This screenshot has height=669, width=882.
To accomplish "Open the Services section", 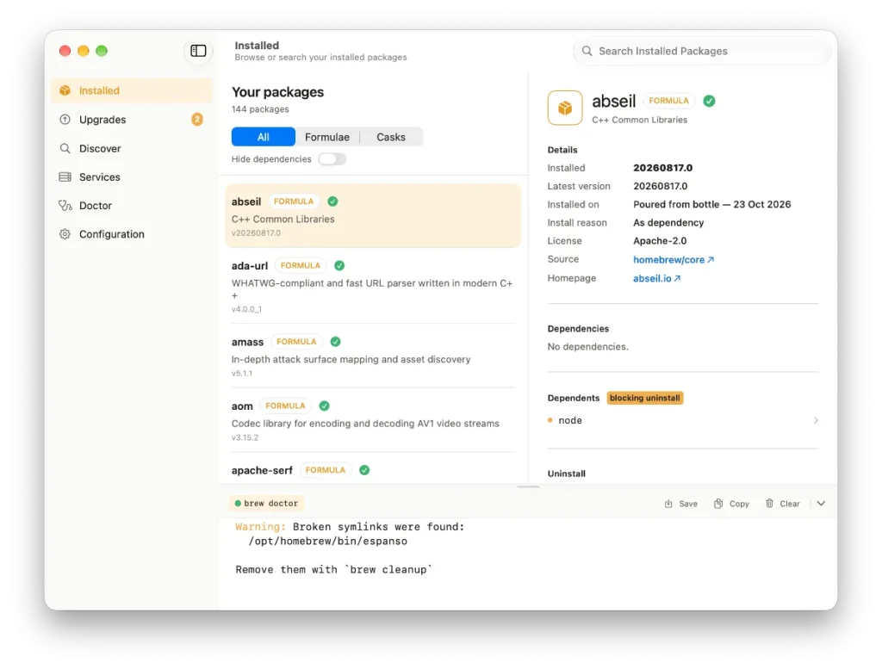I will [x=131, y=177].
